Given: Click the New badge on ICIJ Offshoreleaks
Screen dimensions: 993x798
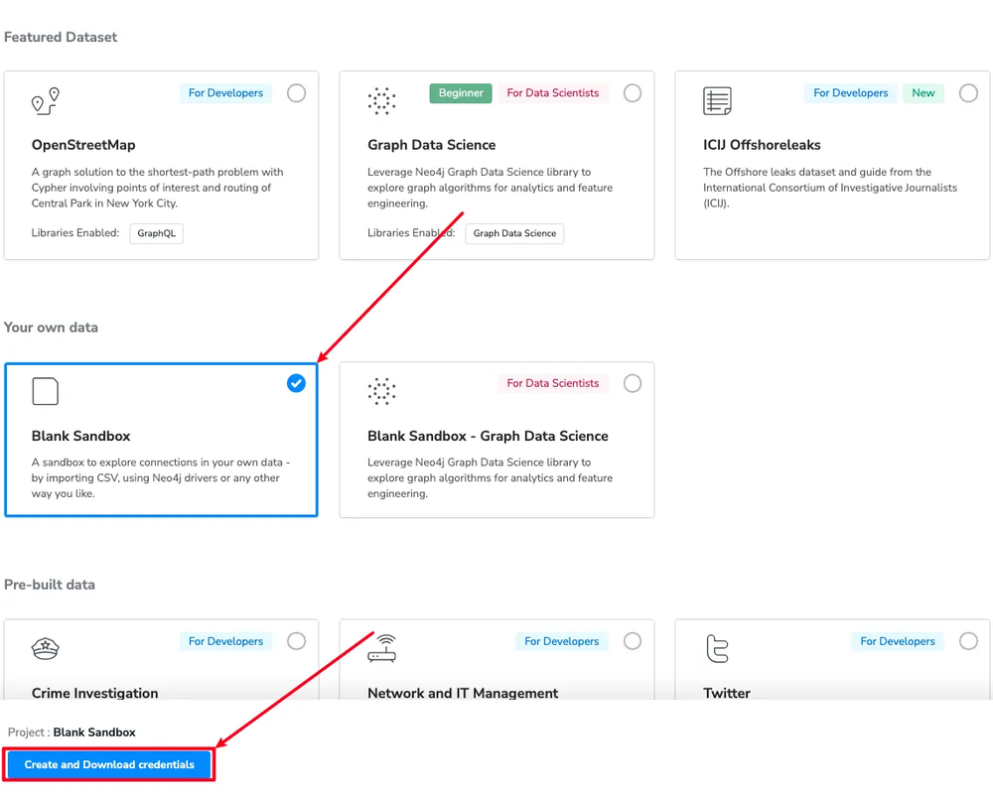Looking at the screenshot, I should 923,93.
